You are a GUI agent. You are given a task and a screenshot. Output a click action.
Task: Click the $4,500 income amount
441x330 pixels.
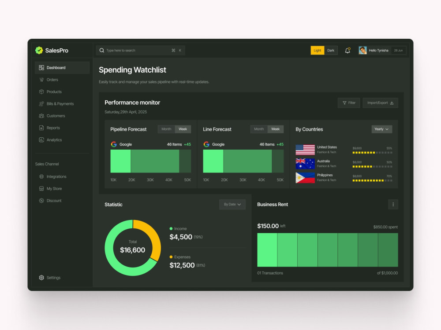click(181, 237)
